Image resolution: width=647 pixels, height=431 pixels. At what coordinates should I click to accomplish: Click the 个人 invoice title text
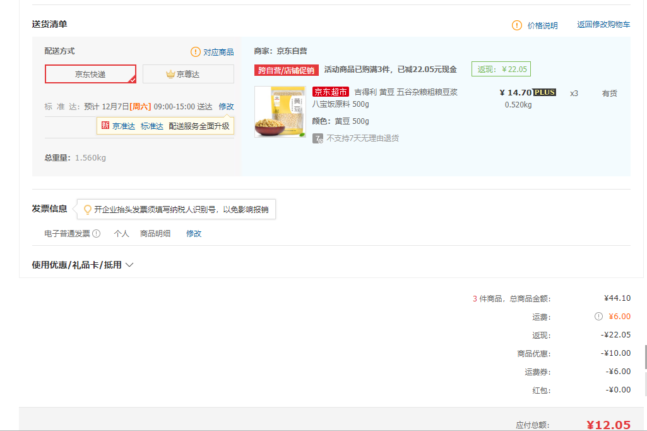pos(121,233)
